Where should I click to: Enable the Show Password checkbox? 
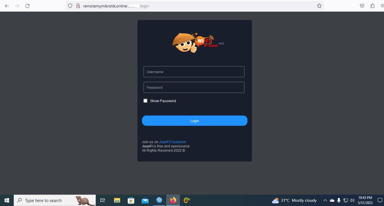click(145, 101)
